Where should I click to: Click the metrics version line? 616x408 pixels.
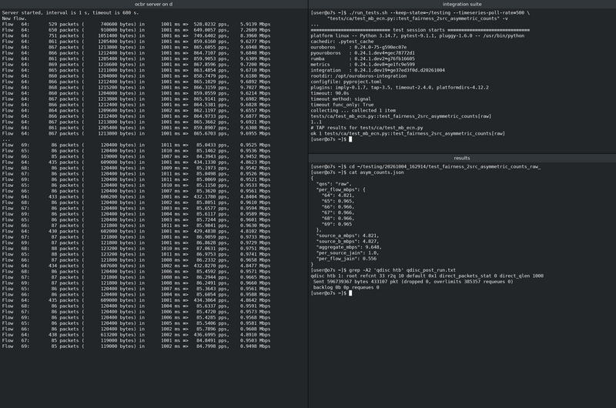363,65
